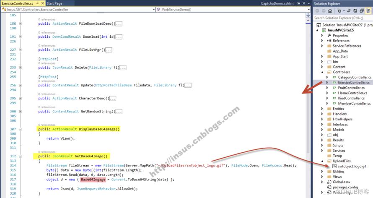The height and width of the screenshot is (198, 373).
Task: Click the Global.asax file icon
Action: (x=329, y=182)
